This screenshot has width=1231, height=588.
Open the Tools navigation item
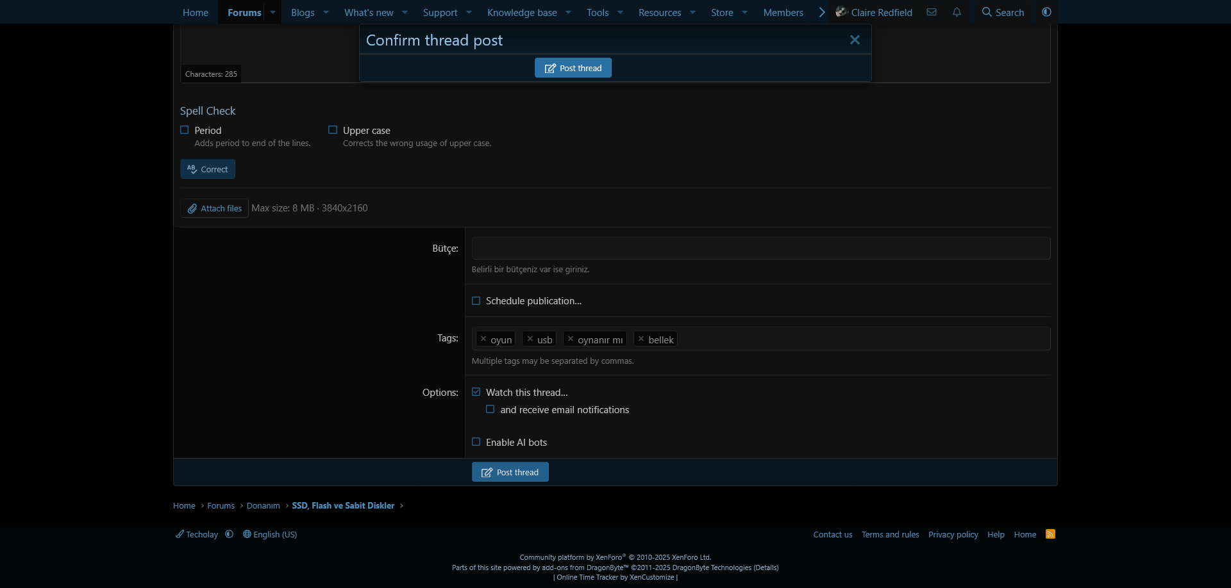point(598,12)
